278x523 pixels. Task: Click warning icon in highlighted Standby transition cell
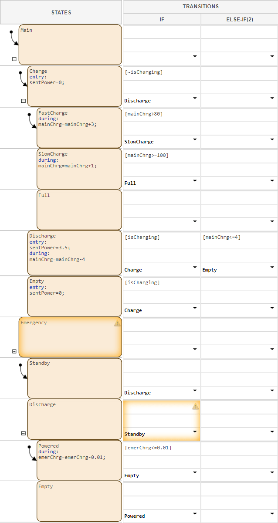pos(195,407)
